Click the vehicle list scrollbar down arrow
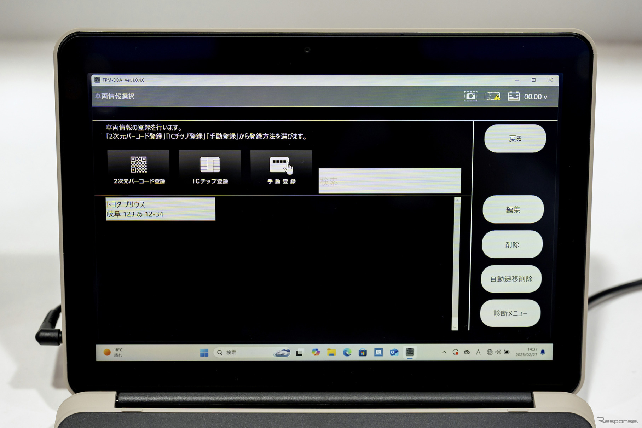 [455, 327]
